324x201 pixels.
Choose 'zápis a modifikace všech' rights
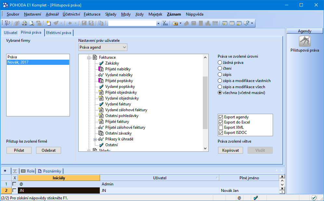(x=220, y=87)
